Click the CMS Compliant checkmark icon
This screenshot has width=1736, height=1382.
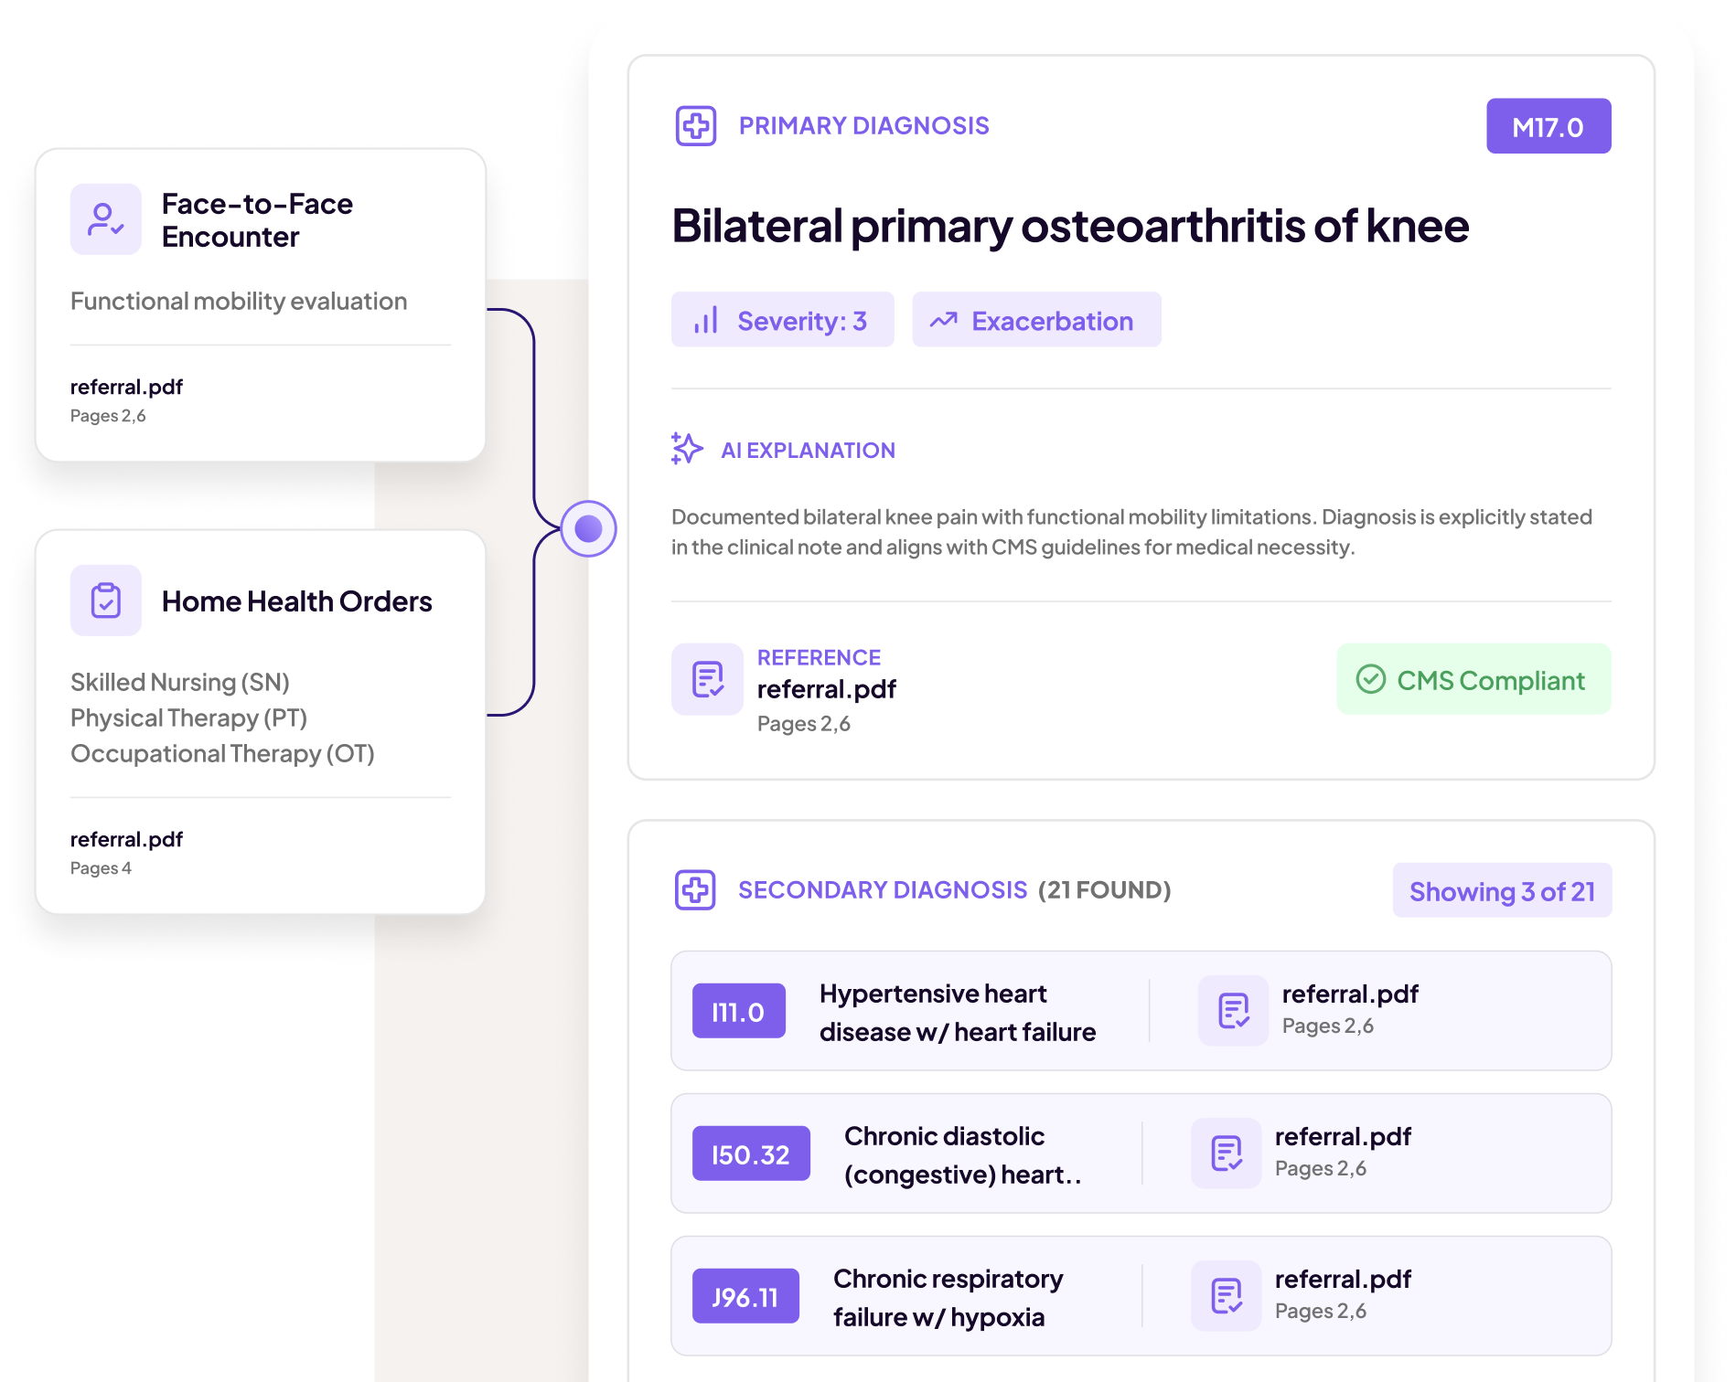coord(1371,679)
